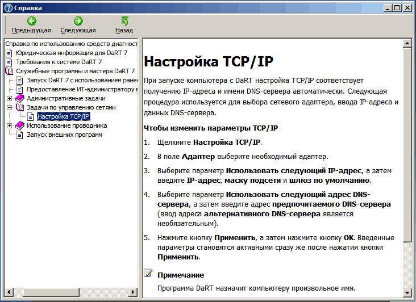
Task: Click the help question mark title icon
Action: (9, 8)
